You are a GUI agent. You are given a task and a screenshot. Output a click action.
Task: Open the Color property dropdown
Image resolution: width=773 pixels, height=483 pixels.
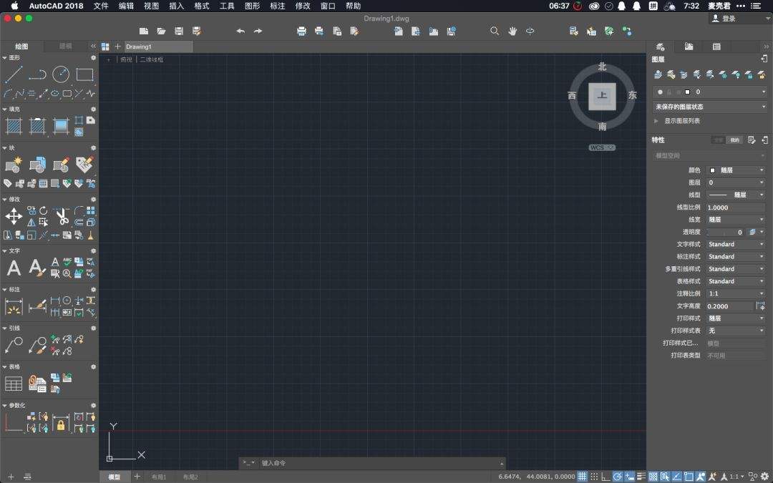click(736, 170)
